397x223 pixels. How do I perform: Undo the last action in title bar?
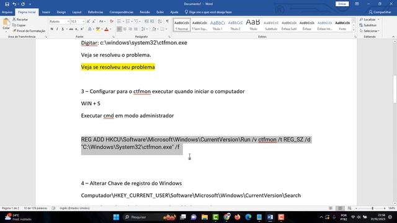tap(14, 4)
